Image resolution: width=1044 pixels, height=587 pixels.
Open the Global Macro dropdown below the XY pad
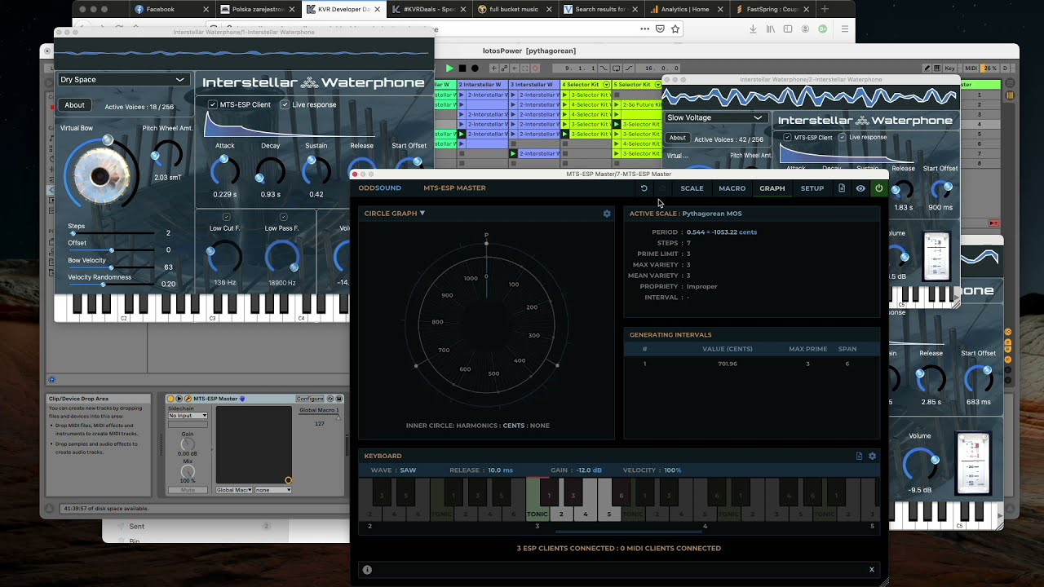(234, 490)
